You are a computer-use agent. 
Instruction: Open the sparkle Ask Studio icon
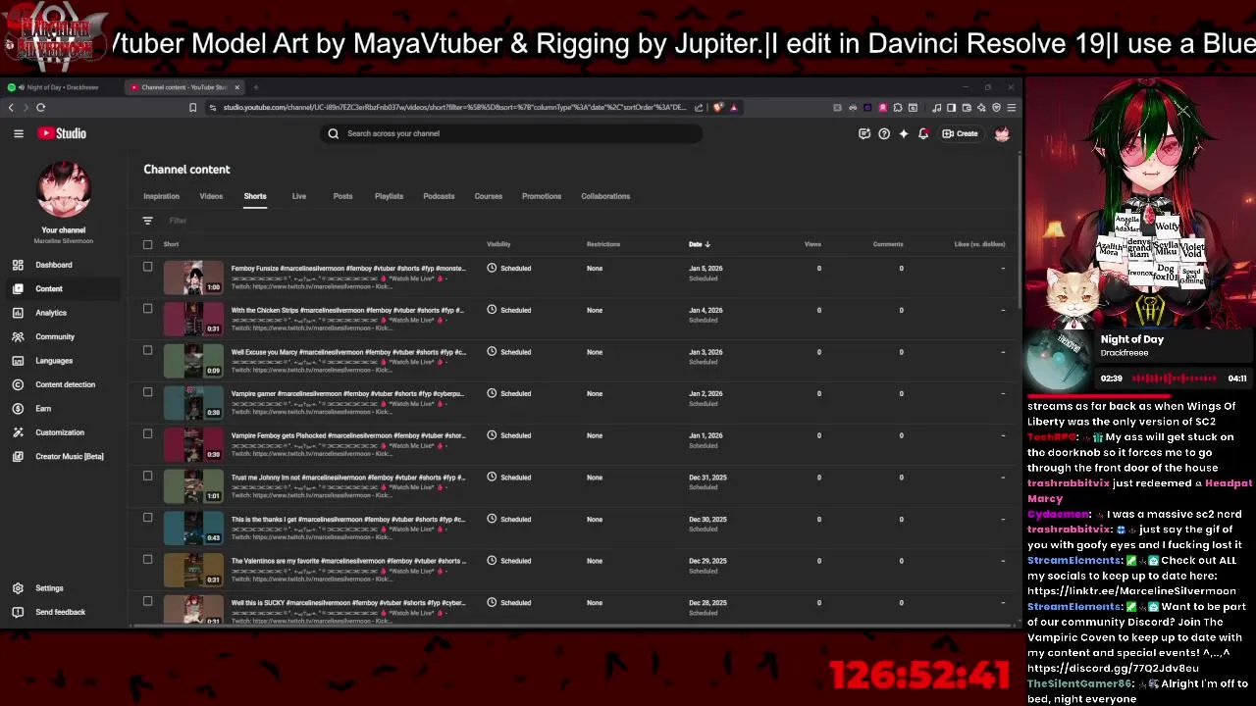(x=904, y=133)
